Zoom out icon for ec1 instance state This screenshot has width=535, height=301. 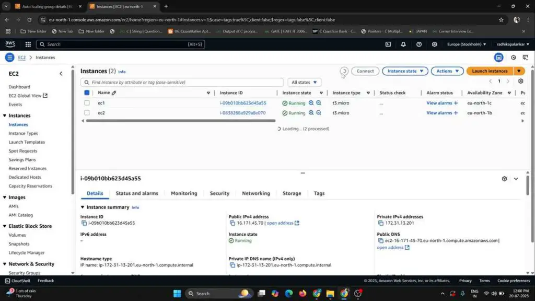click(x=319, y=103)
